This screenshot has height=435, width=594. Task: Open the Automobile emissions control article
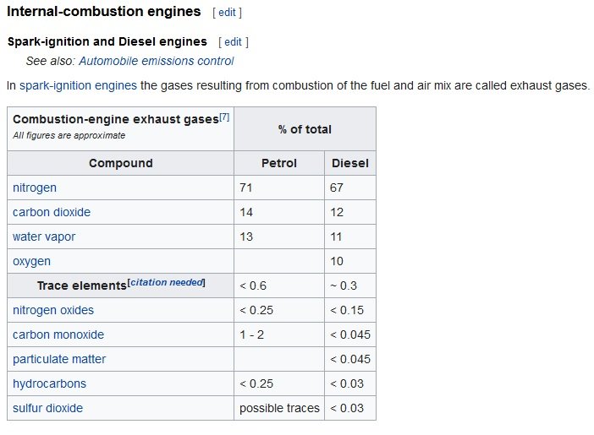(x=156, y=61)
